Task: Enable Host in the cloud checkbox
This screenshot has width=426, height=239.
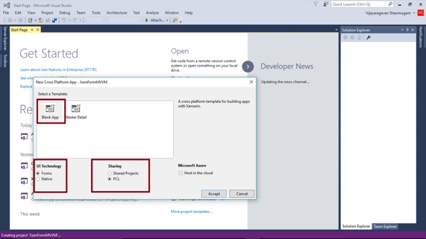Action: tap(180, 173)
